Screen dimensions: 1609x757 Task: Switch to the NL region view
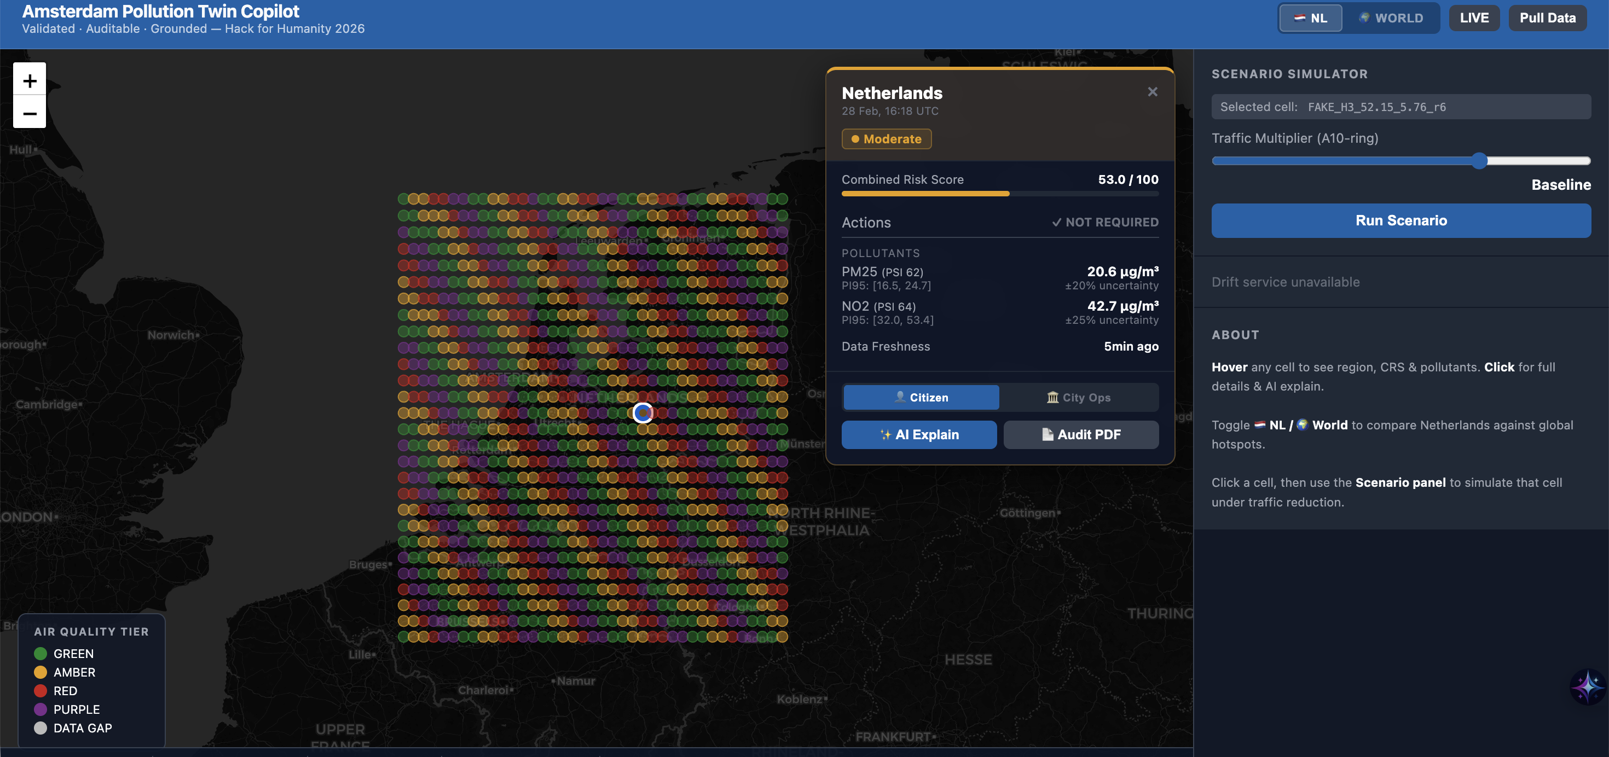[x=1310, y=18]
